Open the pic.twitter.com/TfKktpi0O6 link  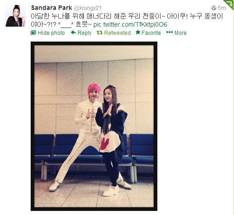pos(130,24)
